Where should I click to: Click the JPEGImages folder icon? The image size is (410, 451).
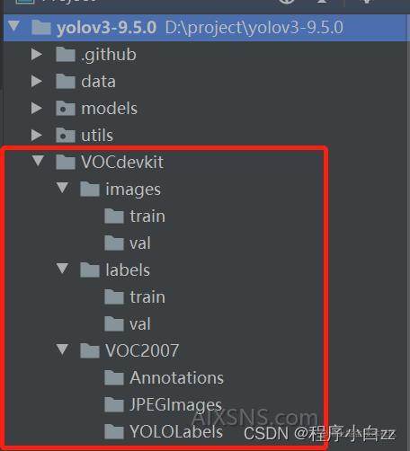(x=114, y=404)
